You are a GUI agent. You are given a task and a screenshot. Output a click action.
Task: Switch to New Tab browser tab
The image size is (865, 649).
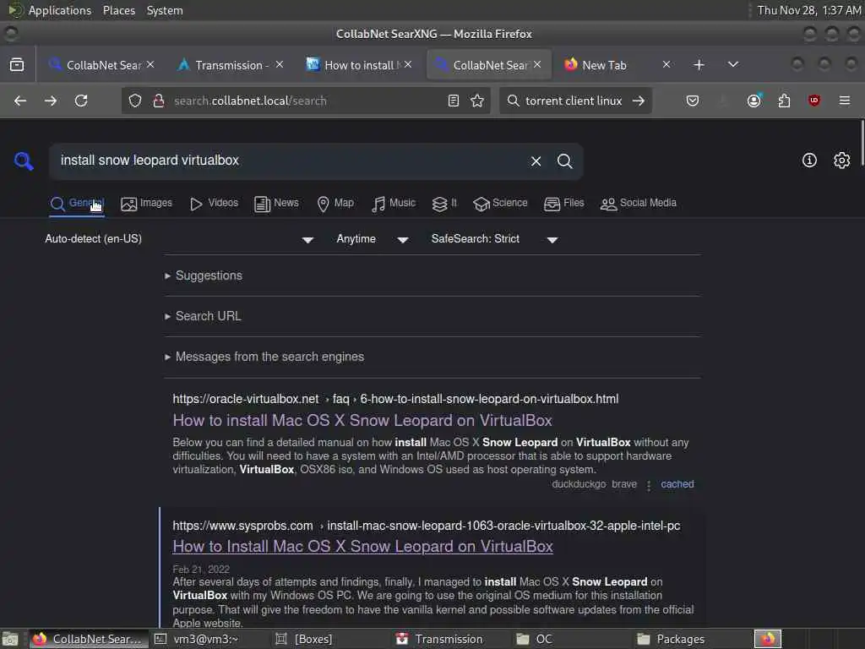pos(616,64)
